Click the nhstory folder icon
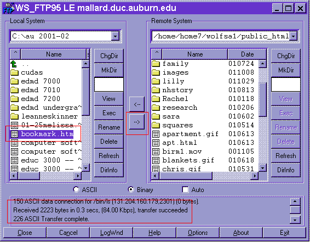The height and width of the screenshot is (242, 310). pyautogui.click(x=156, y=90)
